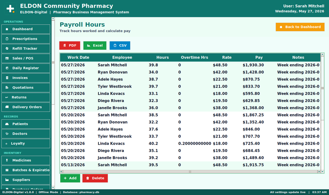Click the Sales / POS icon
Screen dimensions: 329x195
(x=7, y=58)
